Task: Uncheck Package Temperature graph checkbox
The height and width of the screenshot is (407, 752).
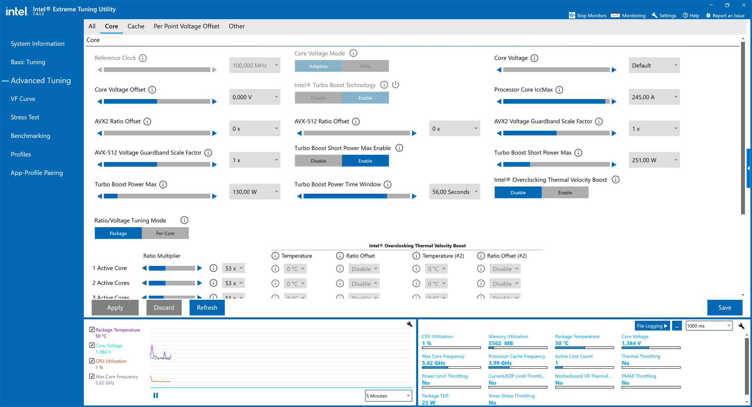Action: coord(92,330)
